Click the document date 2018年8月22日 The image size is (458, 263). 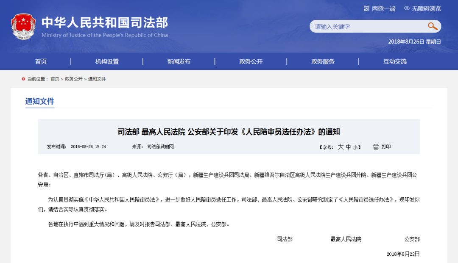[x=403, y=254]
